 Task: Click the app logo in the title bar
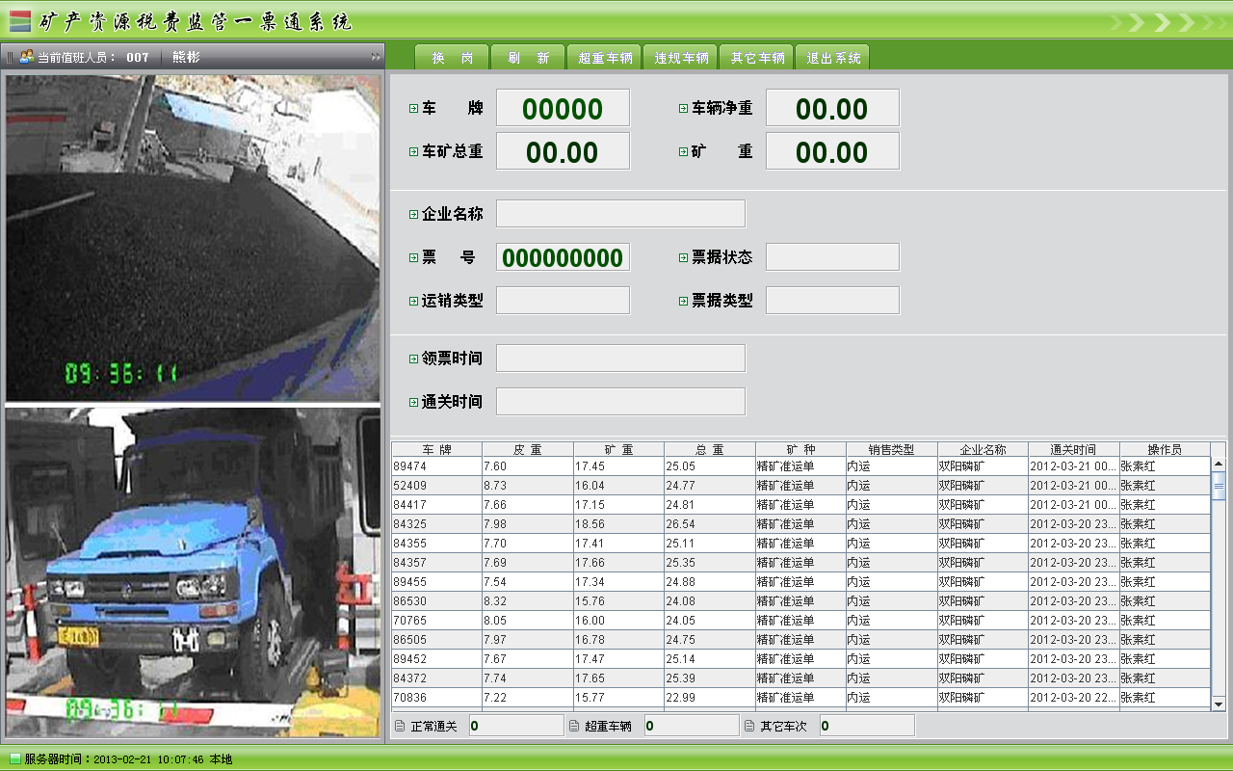coord(19,21)
